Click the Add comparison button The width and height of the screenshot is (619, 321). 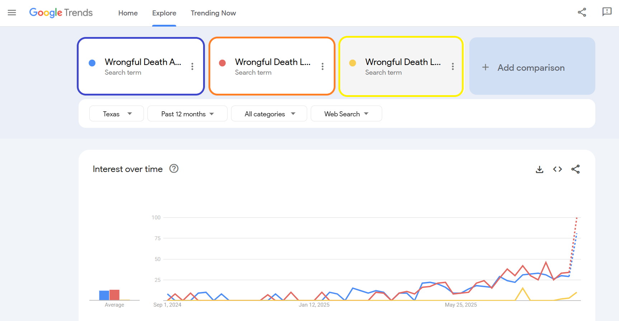532,68
